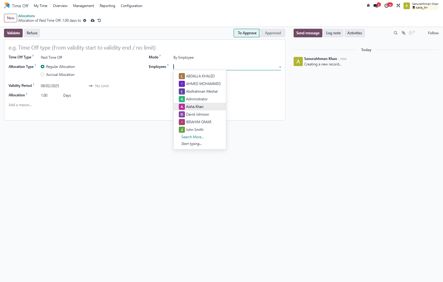443x282 pixels.
Task: Click the Approved status stage
Action: pyautogui.click(x=273, y=33)
